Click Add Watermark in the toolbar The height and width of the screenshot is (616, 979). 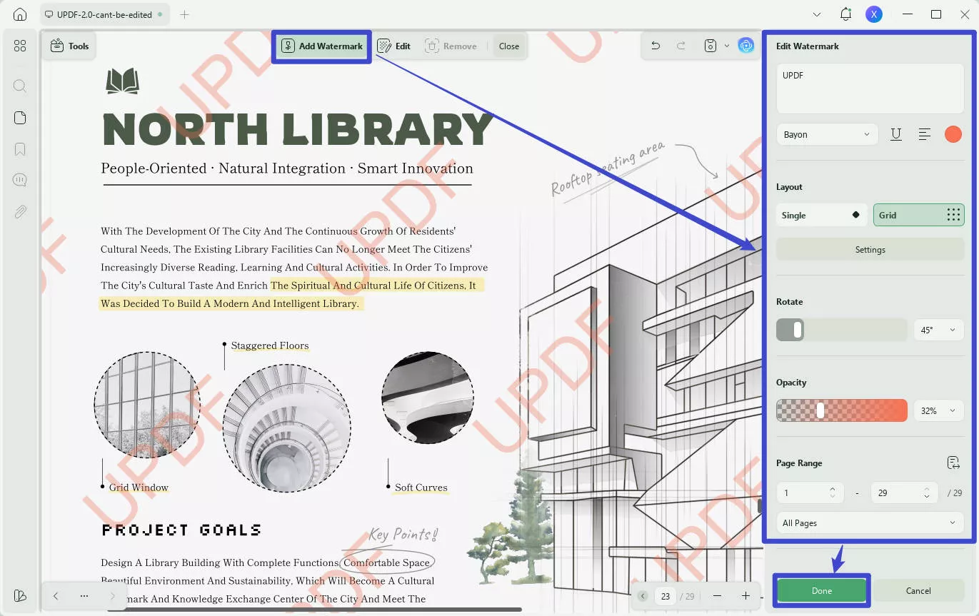(x=322, y=46)
